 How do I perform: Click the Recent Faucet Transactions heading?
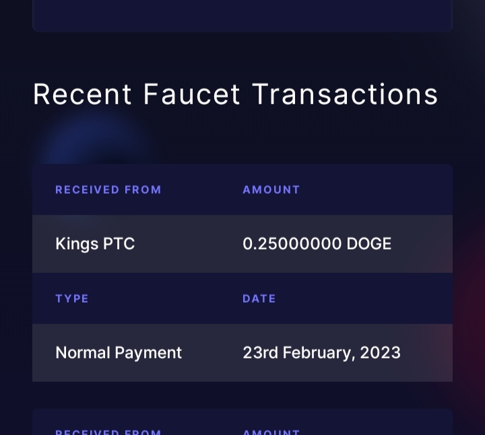[235, 95]
